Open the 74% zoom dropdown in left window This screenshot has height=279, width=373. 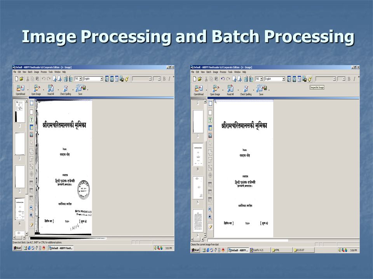80,79
